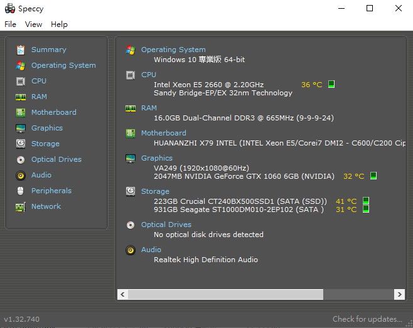Open the File menu
The image size is (413, 328).
[10, 24]
